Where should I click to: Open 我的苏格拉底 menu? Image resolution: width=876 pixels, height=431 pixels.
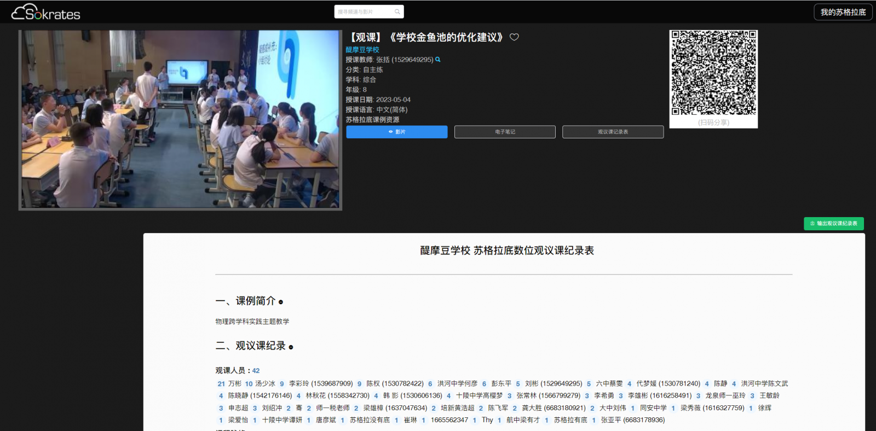[843, 12]
